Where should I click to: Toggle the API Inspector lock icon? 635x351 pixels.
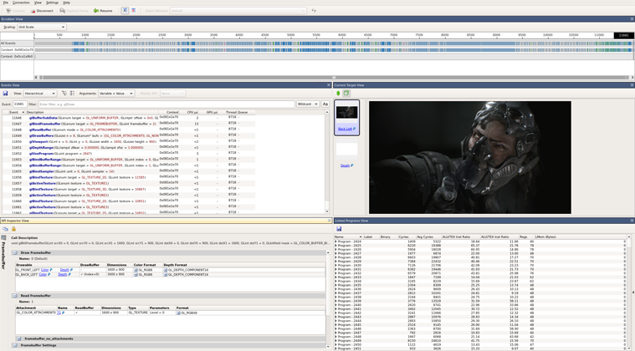(13, 229)
